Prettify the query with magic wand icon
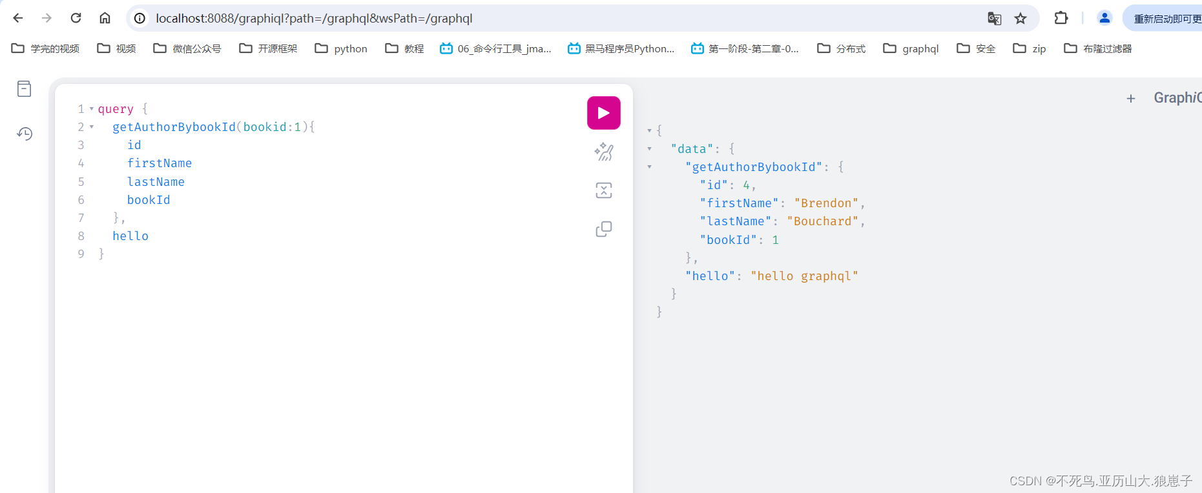Image resolution: width=1202 pixels, height=493 pixels. [604, 152]
